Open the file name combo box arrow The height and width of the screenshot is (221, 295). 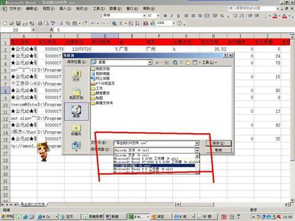pos(197,143)
